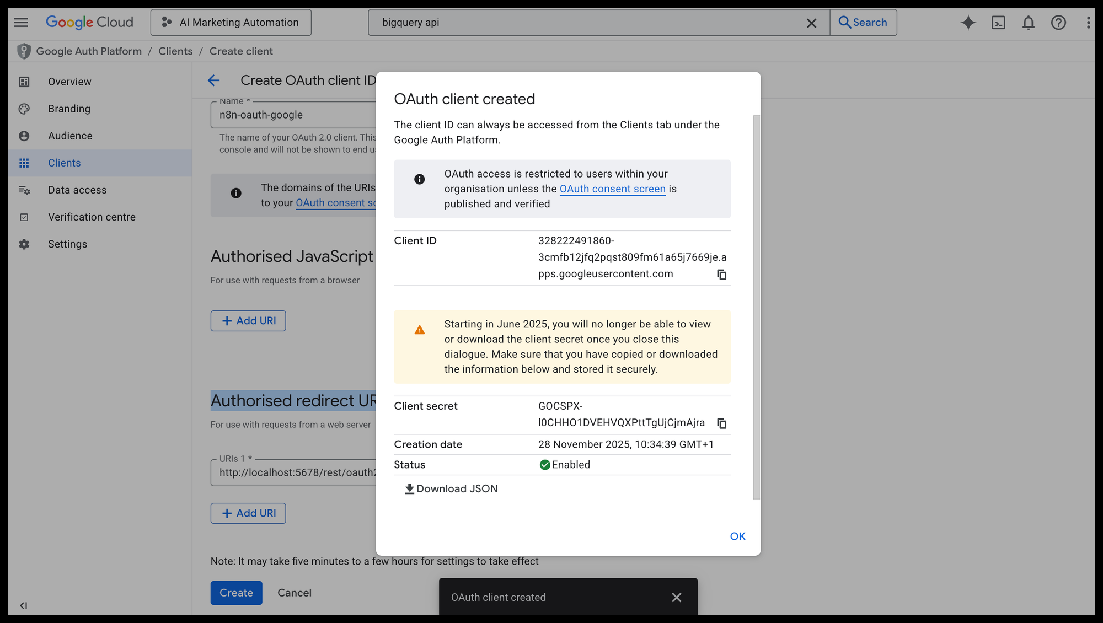Go back with the arrow icon
The image size is (1103, 623).
pyautogui.click(x=214, y=80)
